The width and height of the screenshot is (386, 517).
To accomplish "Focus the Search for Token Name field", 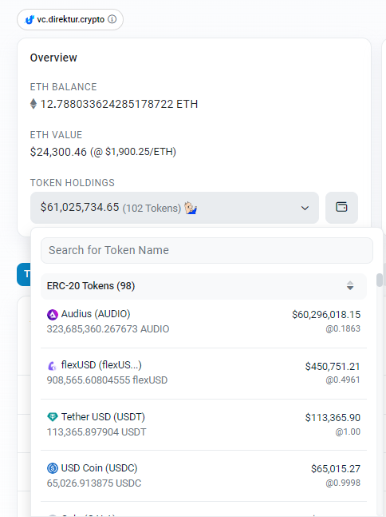I will tap(207, 250).
